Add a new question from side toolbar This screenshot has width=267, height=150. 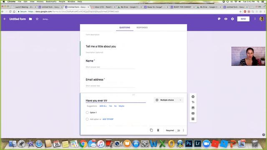193,97
